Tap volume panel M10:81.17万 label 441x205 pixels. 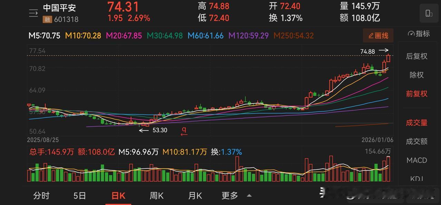coord(185,152)
